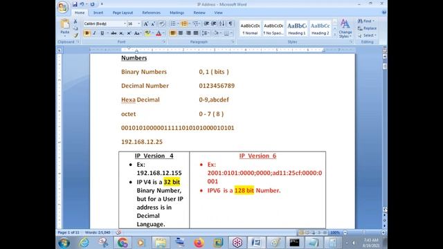
Task: Expand the Change Styles menu
Action: pos(345,28)
